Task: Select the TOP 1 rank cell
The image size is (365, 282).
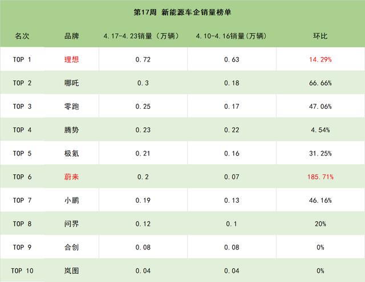Action: pos(22,59)
